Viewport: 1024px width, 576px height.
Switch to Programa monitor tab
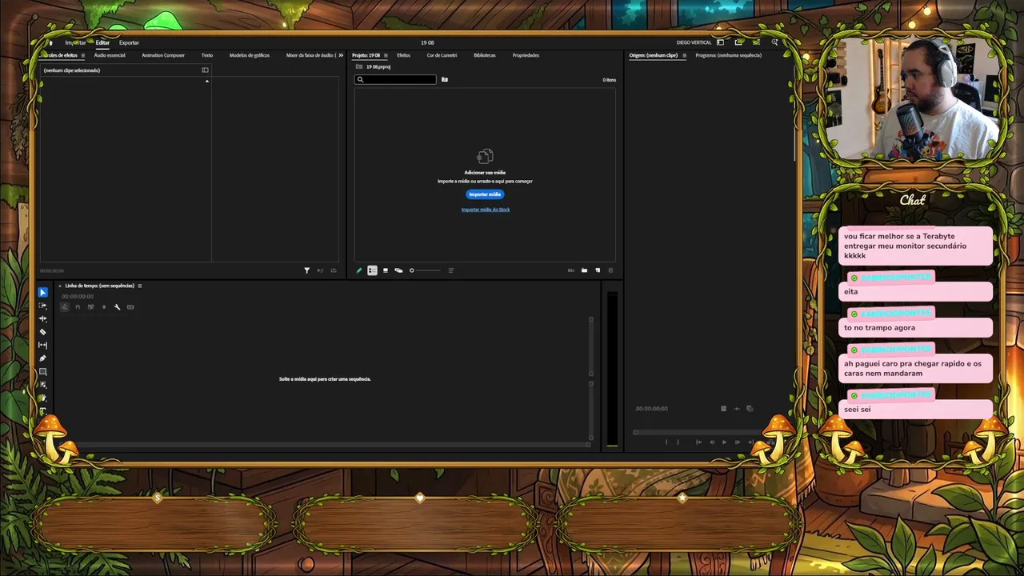point(728,55)
